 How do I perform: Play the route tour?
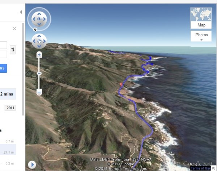32,165
